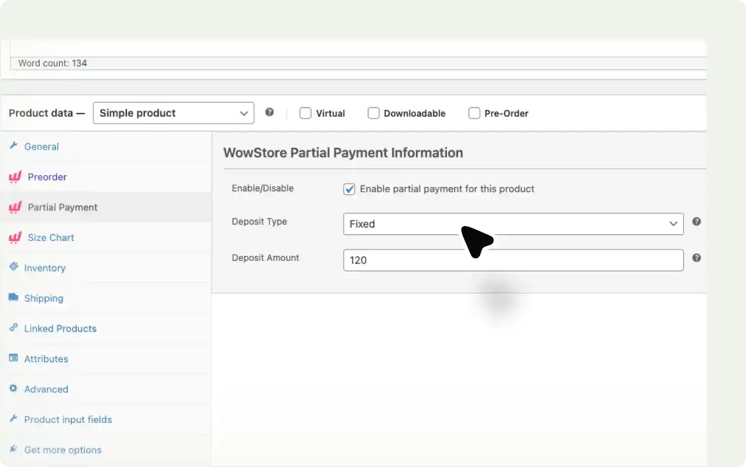Click the Get more options link
Viewport: 746px width, 467px height.
pyautogui.click(x=62, y=450)
